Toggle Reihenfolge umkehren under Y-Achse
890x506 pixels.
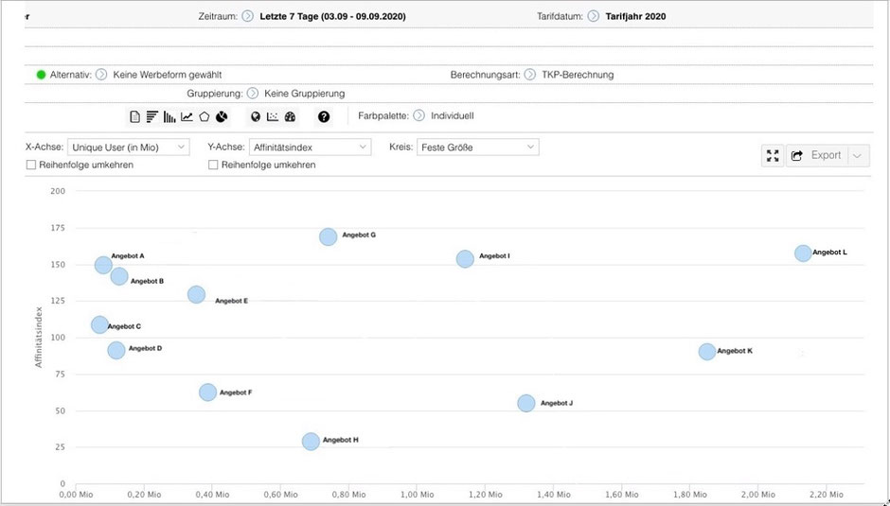[x=213, y=165]
